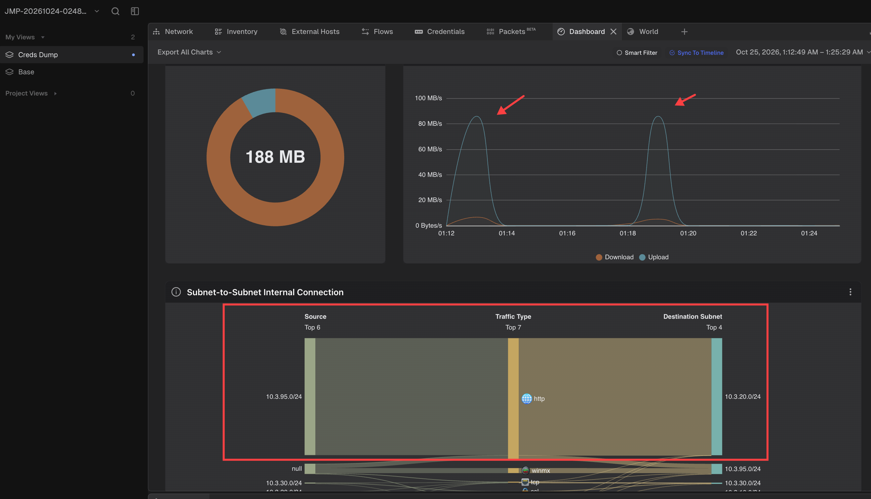The image size is (871, 499).
Task: Click the orange download ring of donut
Action: 275,215
